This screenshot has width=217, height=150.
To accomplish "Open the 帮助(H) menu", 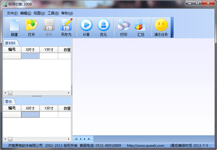I will point(67,13).
